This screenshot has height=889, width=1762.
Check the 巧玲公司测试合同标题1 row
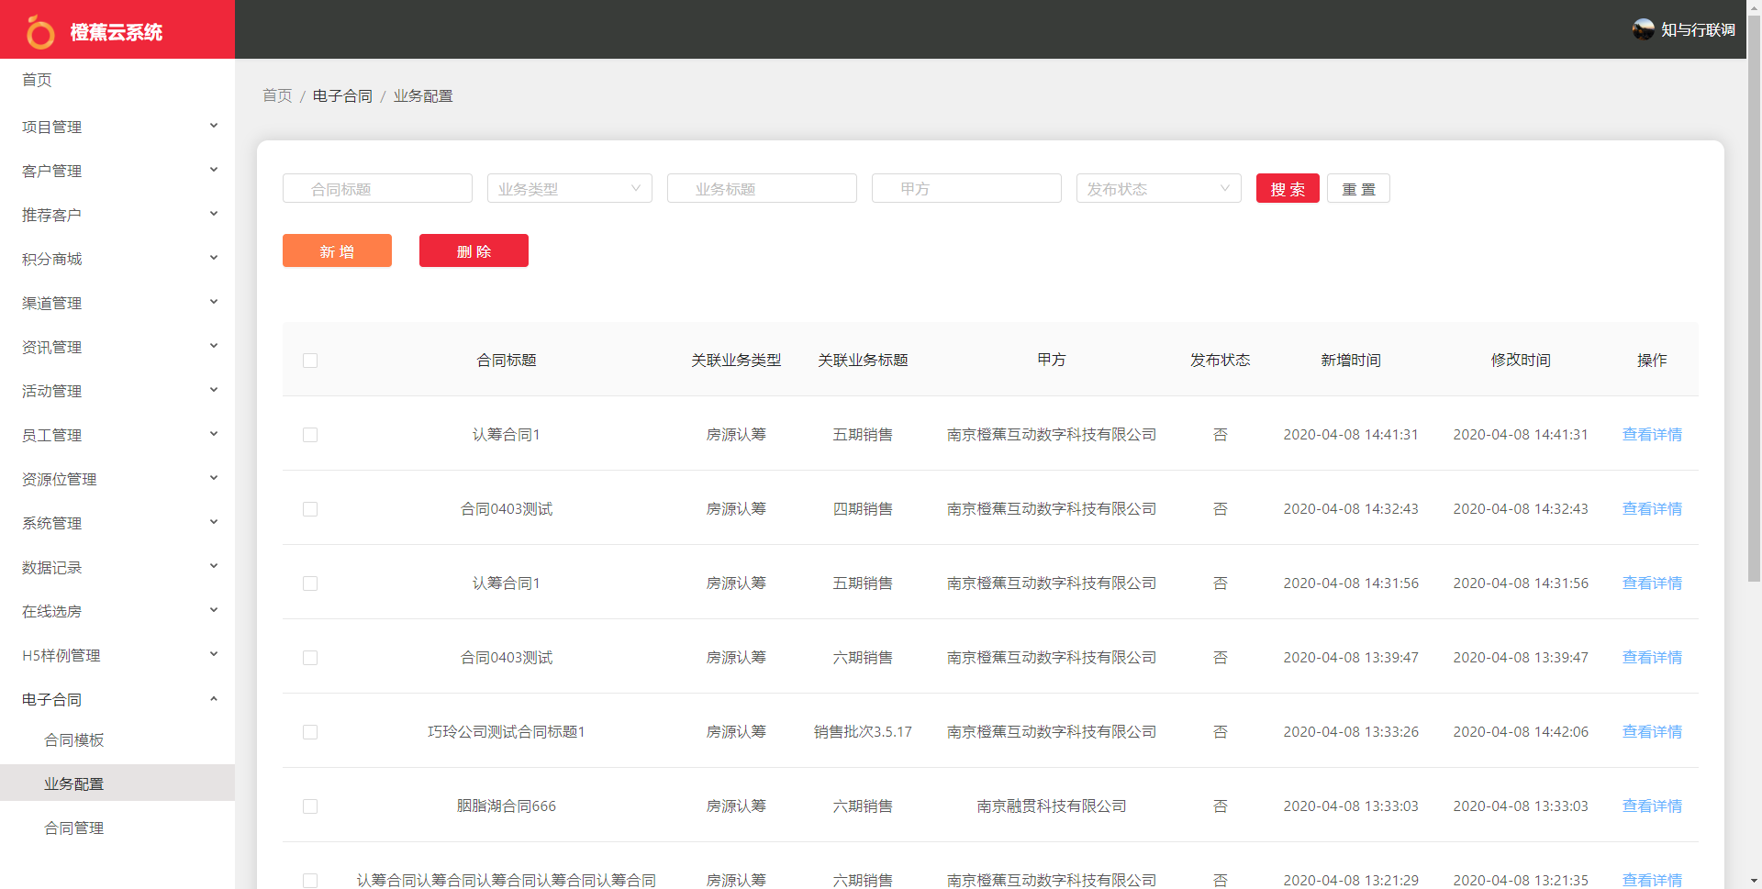[x=310, y=732]
